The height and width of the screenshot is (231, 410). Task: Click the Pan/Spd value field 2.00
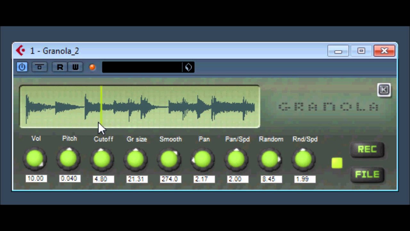click(x=238, y=179)
